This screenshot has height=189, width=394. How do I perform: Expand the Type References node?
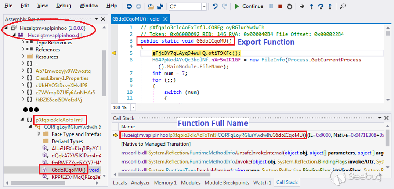tap(23, 42)
